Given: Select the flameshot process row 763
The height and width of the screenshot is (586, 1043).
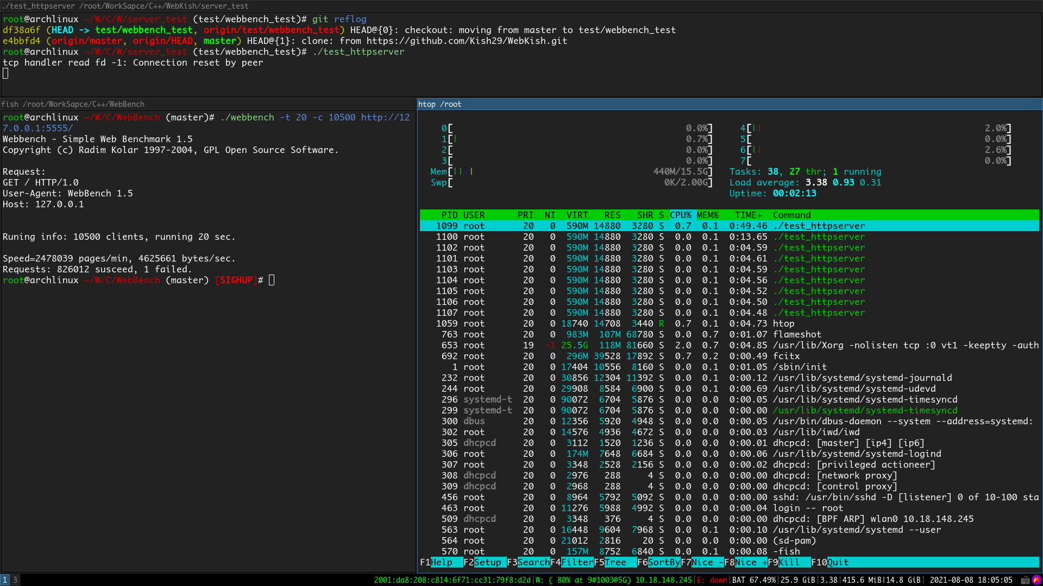Looking at the screenshot, I should click(729, 334).
